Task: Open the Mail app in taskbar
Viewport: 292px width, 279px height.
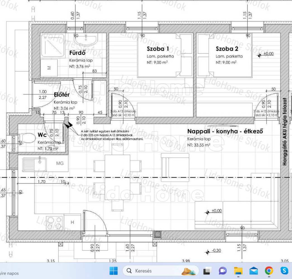Action: pos(254,271)
